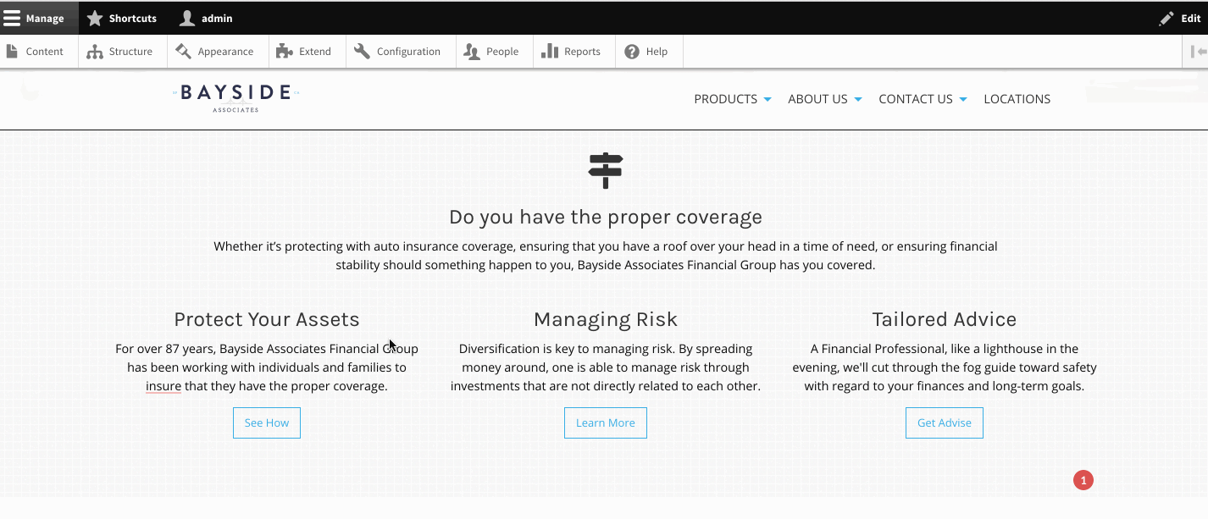Toggle Edit mode with pencil icon
Image resolution: width=1208 pixels, height=519 pixels.
tap(1179, 18)
